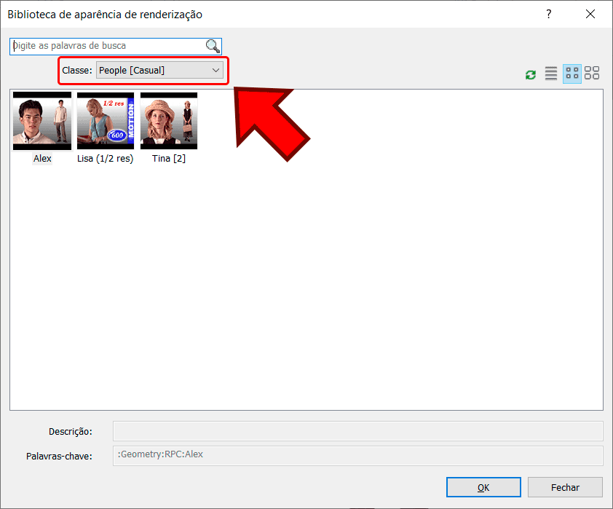The height and width of the screenshot is (509, 613).
Task: Click the question mark help button
Action: (x=549, y=15)
